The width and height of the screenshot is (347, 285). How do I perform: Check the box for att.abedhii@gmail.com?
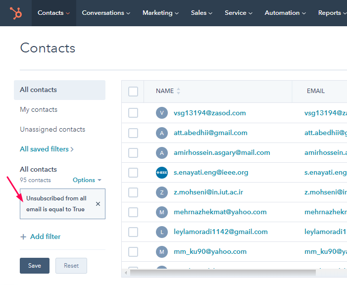click(x=133, y=133)
